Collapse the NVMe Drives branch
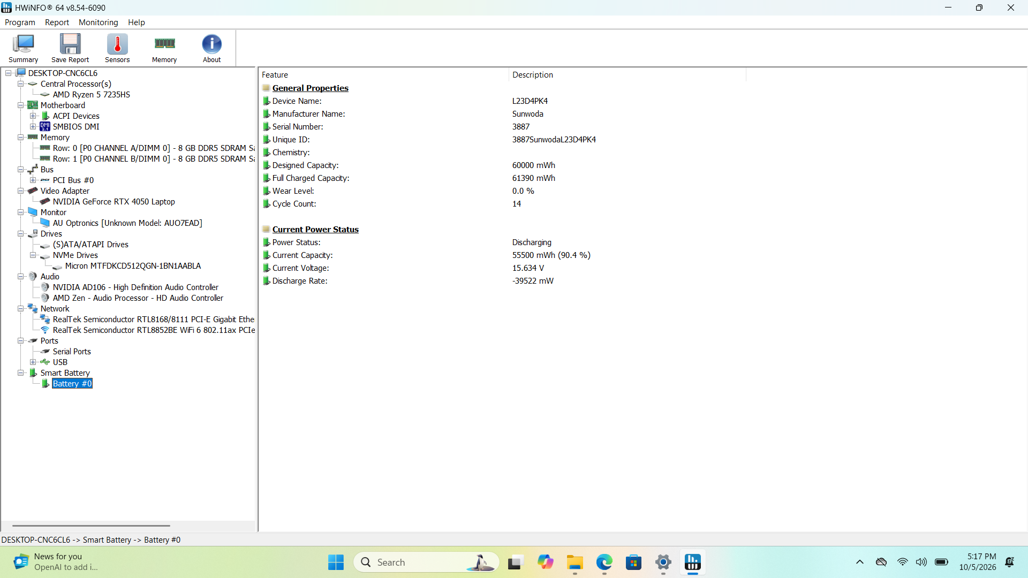Screen dimensions: 1028x578 [x=33, y=255]
